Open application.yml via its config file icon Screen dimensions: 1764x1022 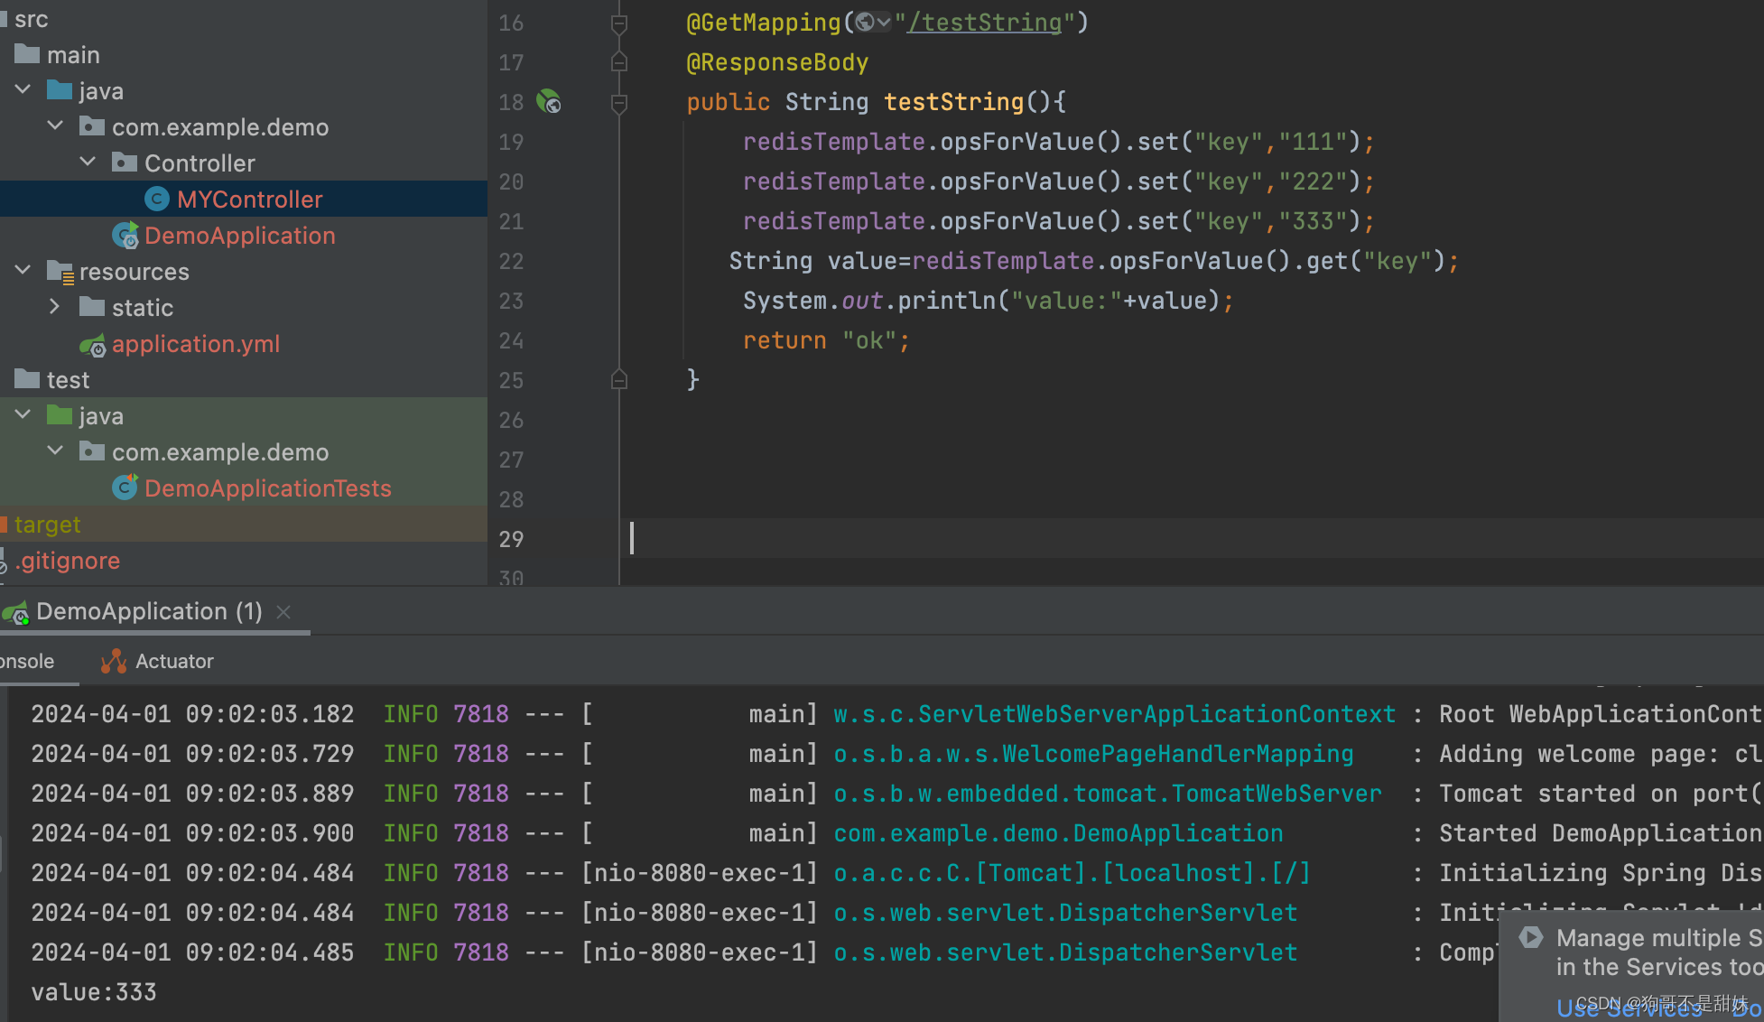[x=94, y=345]
